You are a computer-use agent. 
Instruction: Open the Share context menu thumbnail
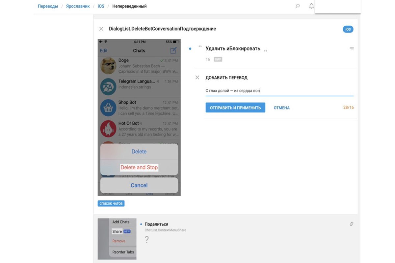(117, 239)
